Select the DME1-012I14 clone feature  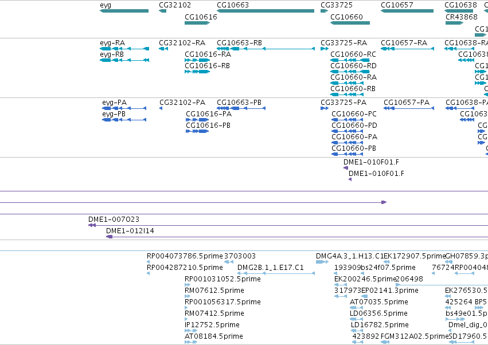(x=297, y=237)
